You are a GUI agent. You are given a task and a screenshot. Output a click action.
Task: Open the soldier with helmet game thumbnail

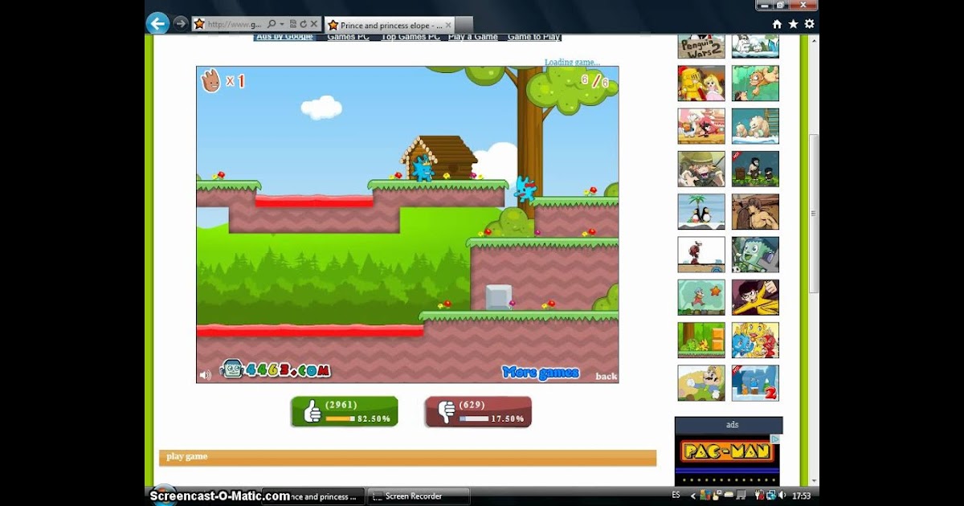point(701,169)
